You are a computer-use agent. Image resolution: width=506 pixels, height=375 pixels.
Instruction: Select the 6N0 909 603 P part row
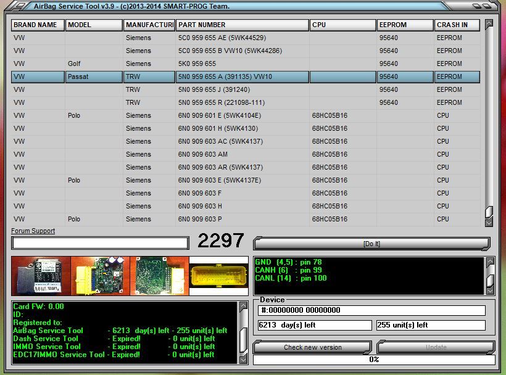point(246,219)
